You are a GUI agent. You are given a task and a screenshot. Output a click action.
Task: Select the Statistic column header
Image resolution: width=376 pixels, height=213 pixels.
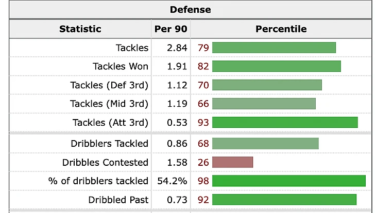click(80, 29)
